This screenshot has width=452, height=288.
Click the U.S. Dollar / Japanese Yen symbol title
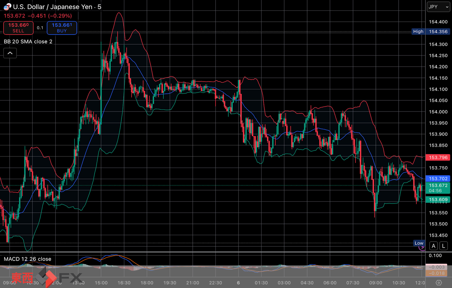(x=57, y=7)
